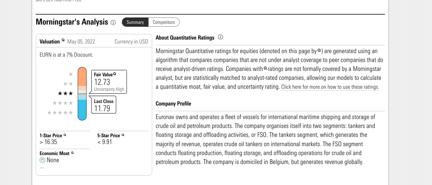This screenshot has width=432, height=185.
Task: Click the one-star rating row
Action: [x=71, y=74]
